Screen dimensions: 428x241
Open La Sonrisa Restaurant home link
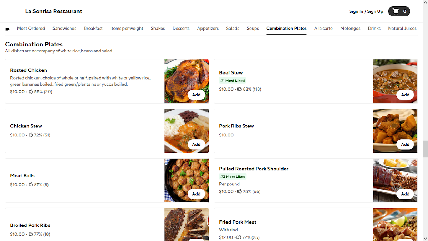click(x=53, y=11)
